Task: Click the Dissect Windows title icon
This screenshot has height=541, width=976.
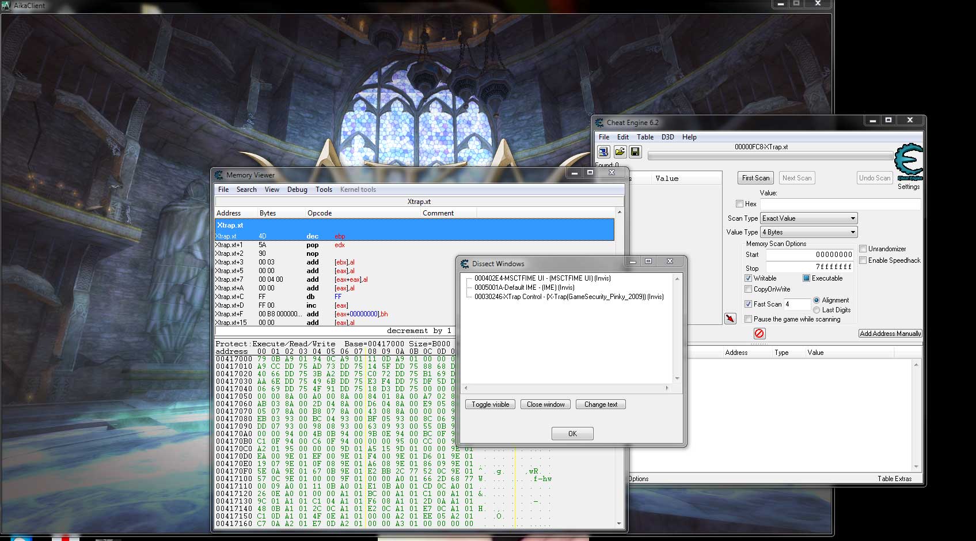Action: click(465, 263)
